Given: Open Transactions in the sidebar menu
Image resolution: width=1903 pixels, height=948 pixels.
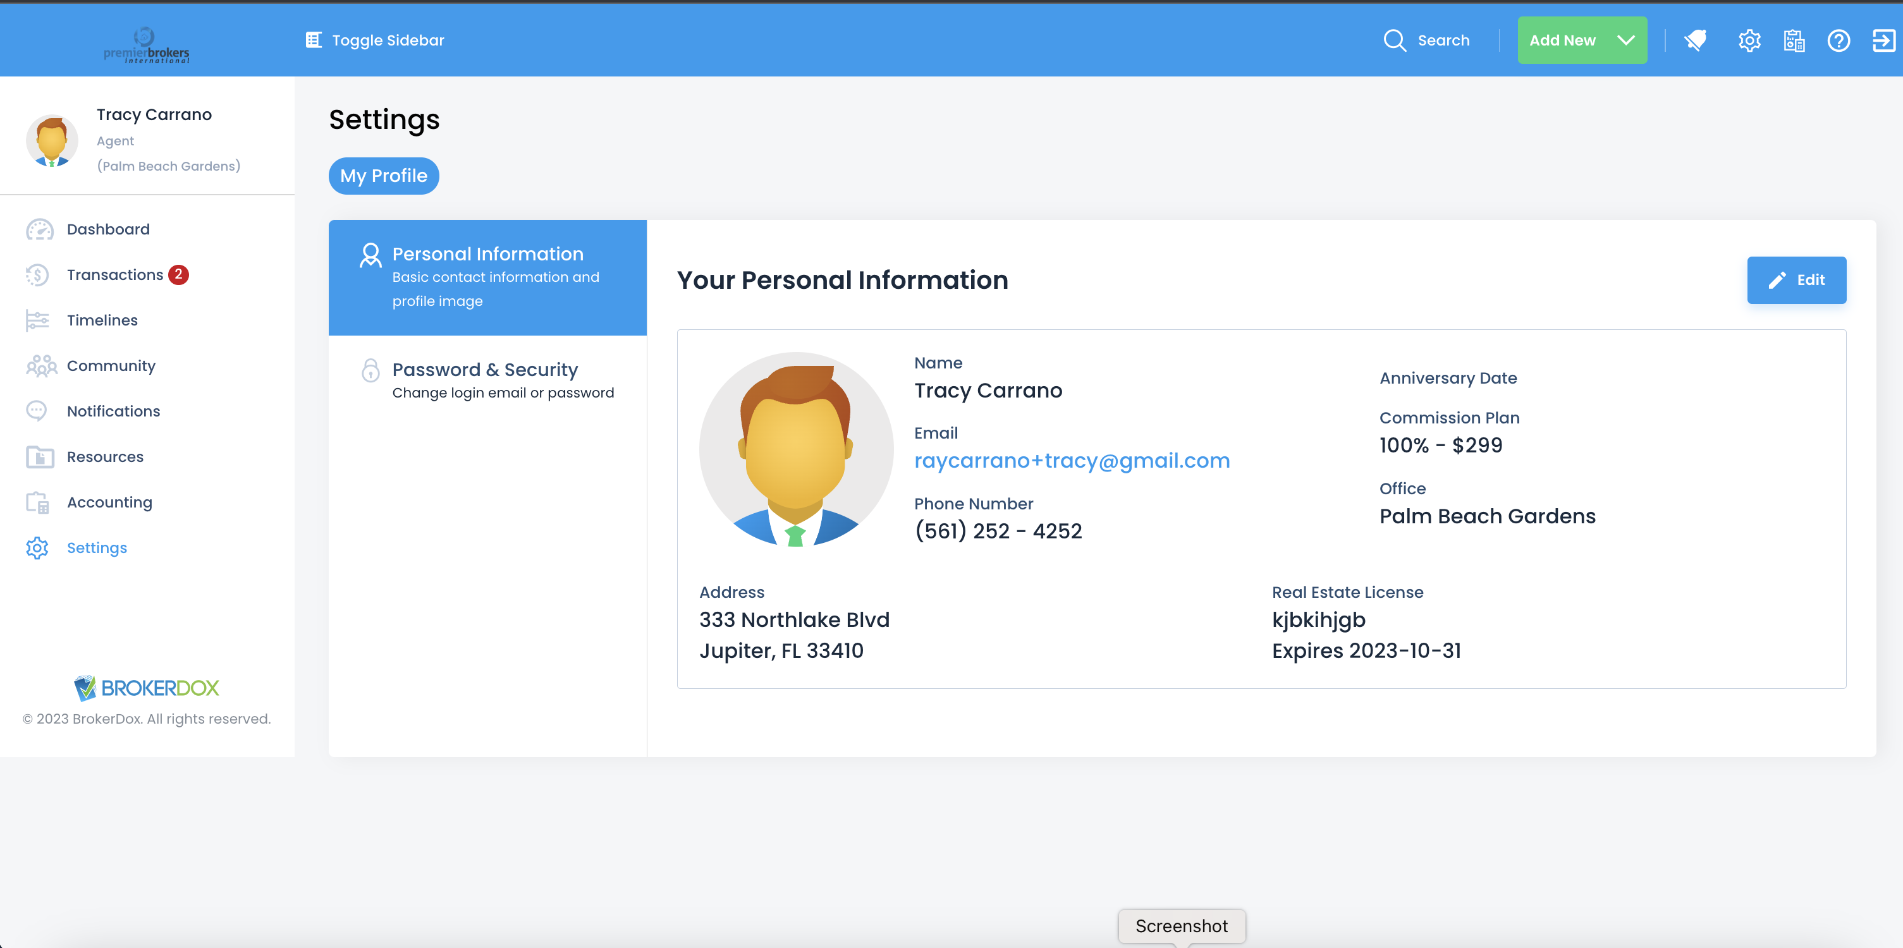Looking at the screenshot, I should (x=114, y=275).
